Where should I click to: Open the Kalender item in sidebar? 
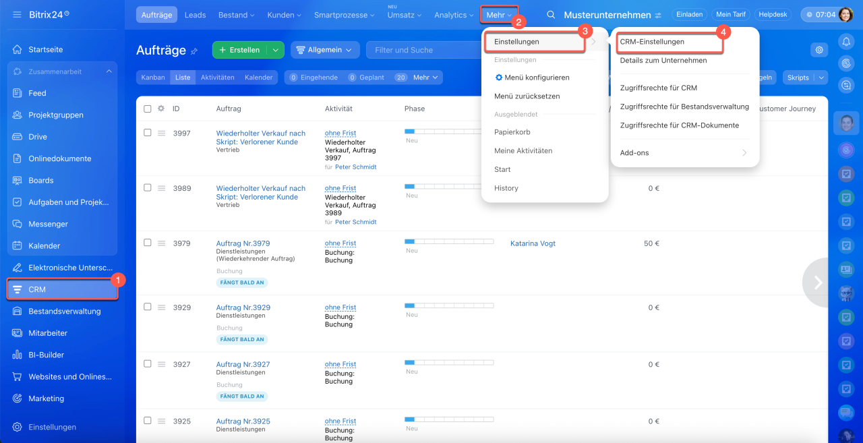click(x=44, y=246)
